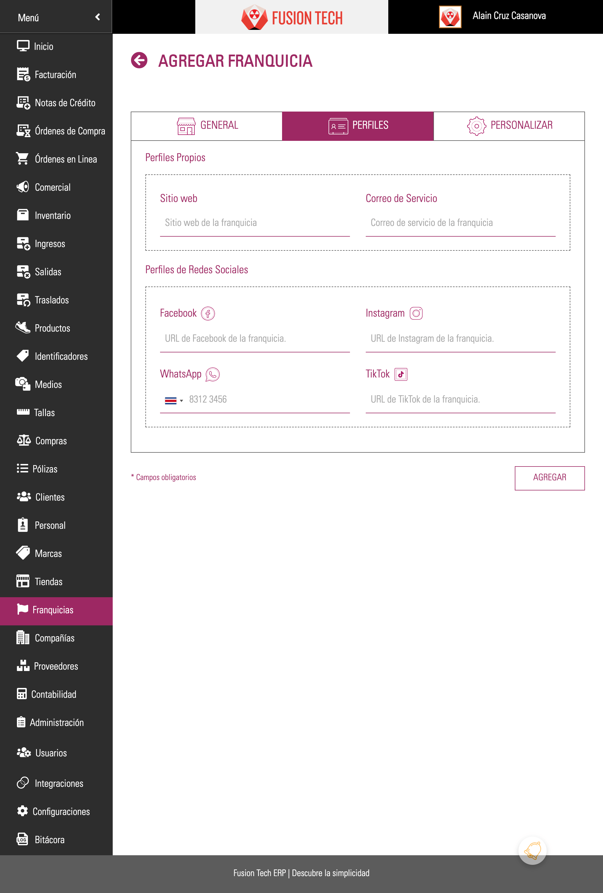Switch to the Personalizar tab
The height and width of the screenshot is (893, 603).
tap(509, 126)
